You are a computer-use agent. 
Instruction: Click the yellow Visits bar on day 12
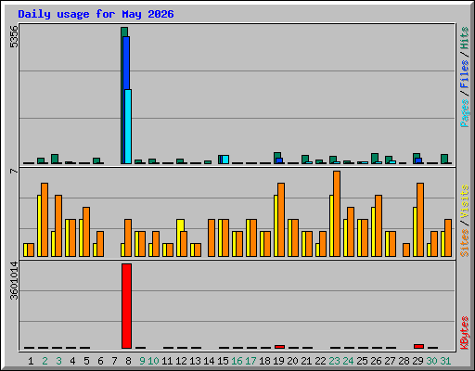(180, 225)
